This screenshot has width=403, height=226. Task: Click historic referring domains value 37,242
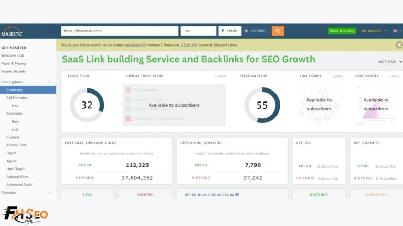pos(252,178)
